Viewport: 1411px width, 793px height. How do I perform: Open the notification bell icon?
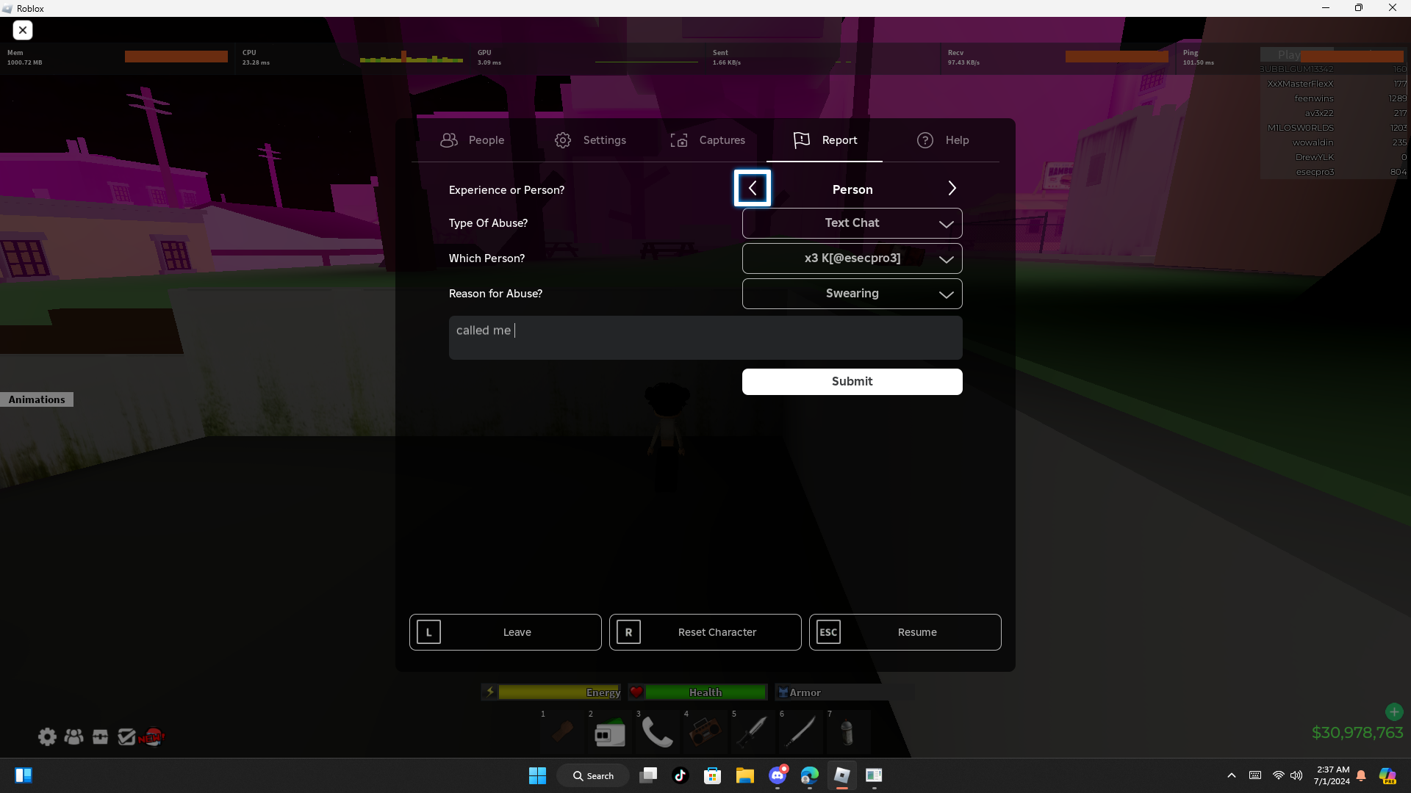point(1361,775)
